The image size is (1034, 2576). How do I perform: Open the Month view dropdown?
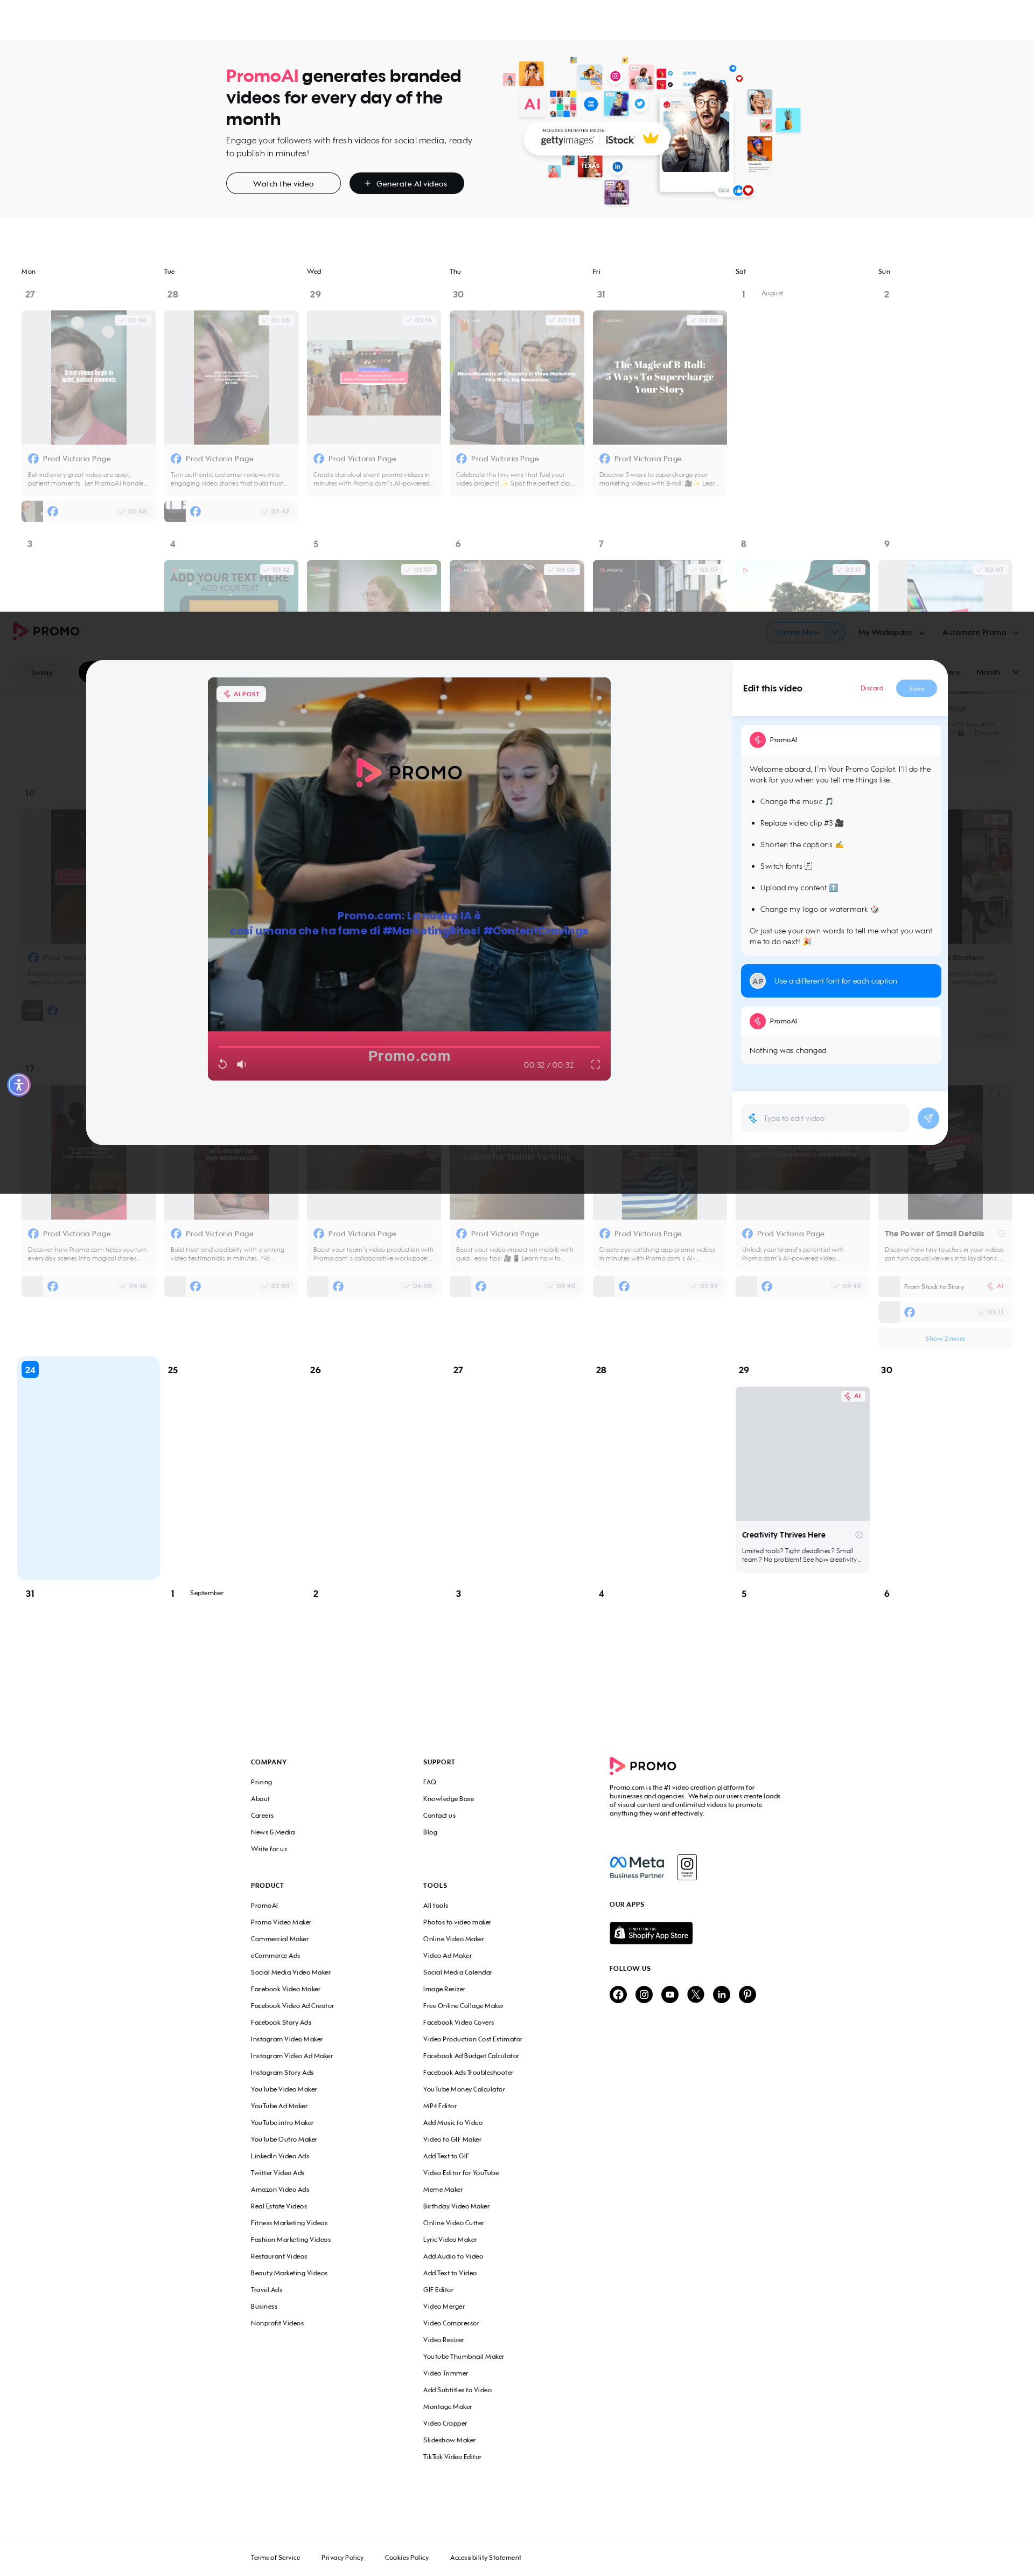click(x=997, y=672)
